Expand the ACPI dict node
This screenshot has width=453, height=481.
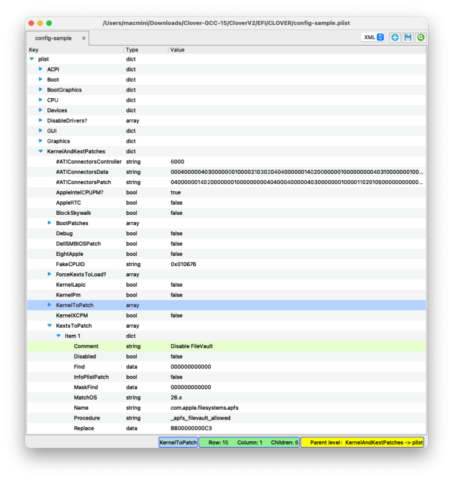point(40,69)
